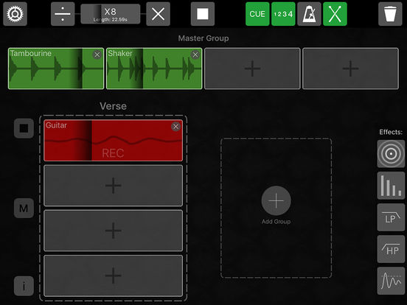
Task: Select the decreasing bars delay effect
Action: point(391,186)
